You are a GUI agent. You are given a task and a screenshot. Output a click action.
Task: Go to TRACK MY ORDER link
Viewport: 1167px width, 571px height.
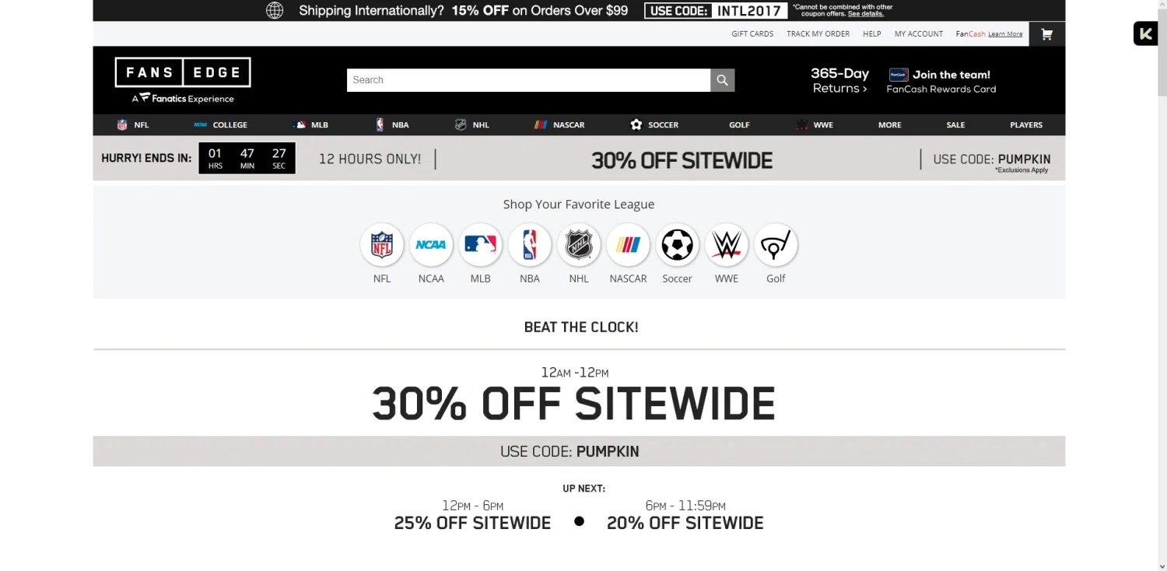pos(818,34)
